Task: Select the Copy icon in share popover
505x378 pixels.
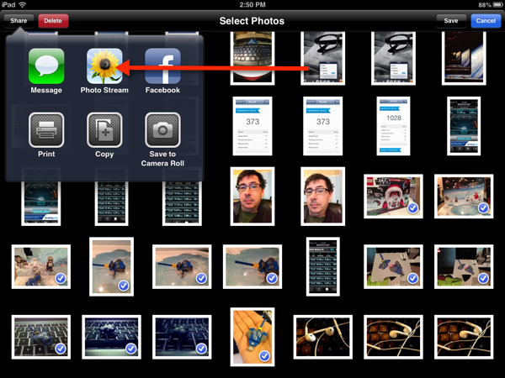Action: pyautogui.click(x=104, y=130)
